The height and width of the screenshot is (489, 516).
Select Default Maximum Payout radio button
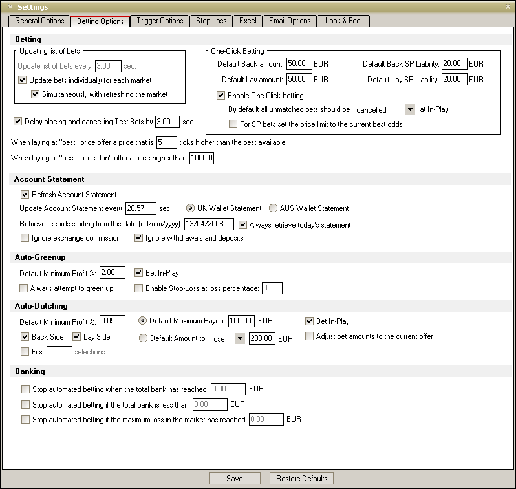[x=142, y=321]
